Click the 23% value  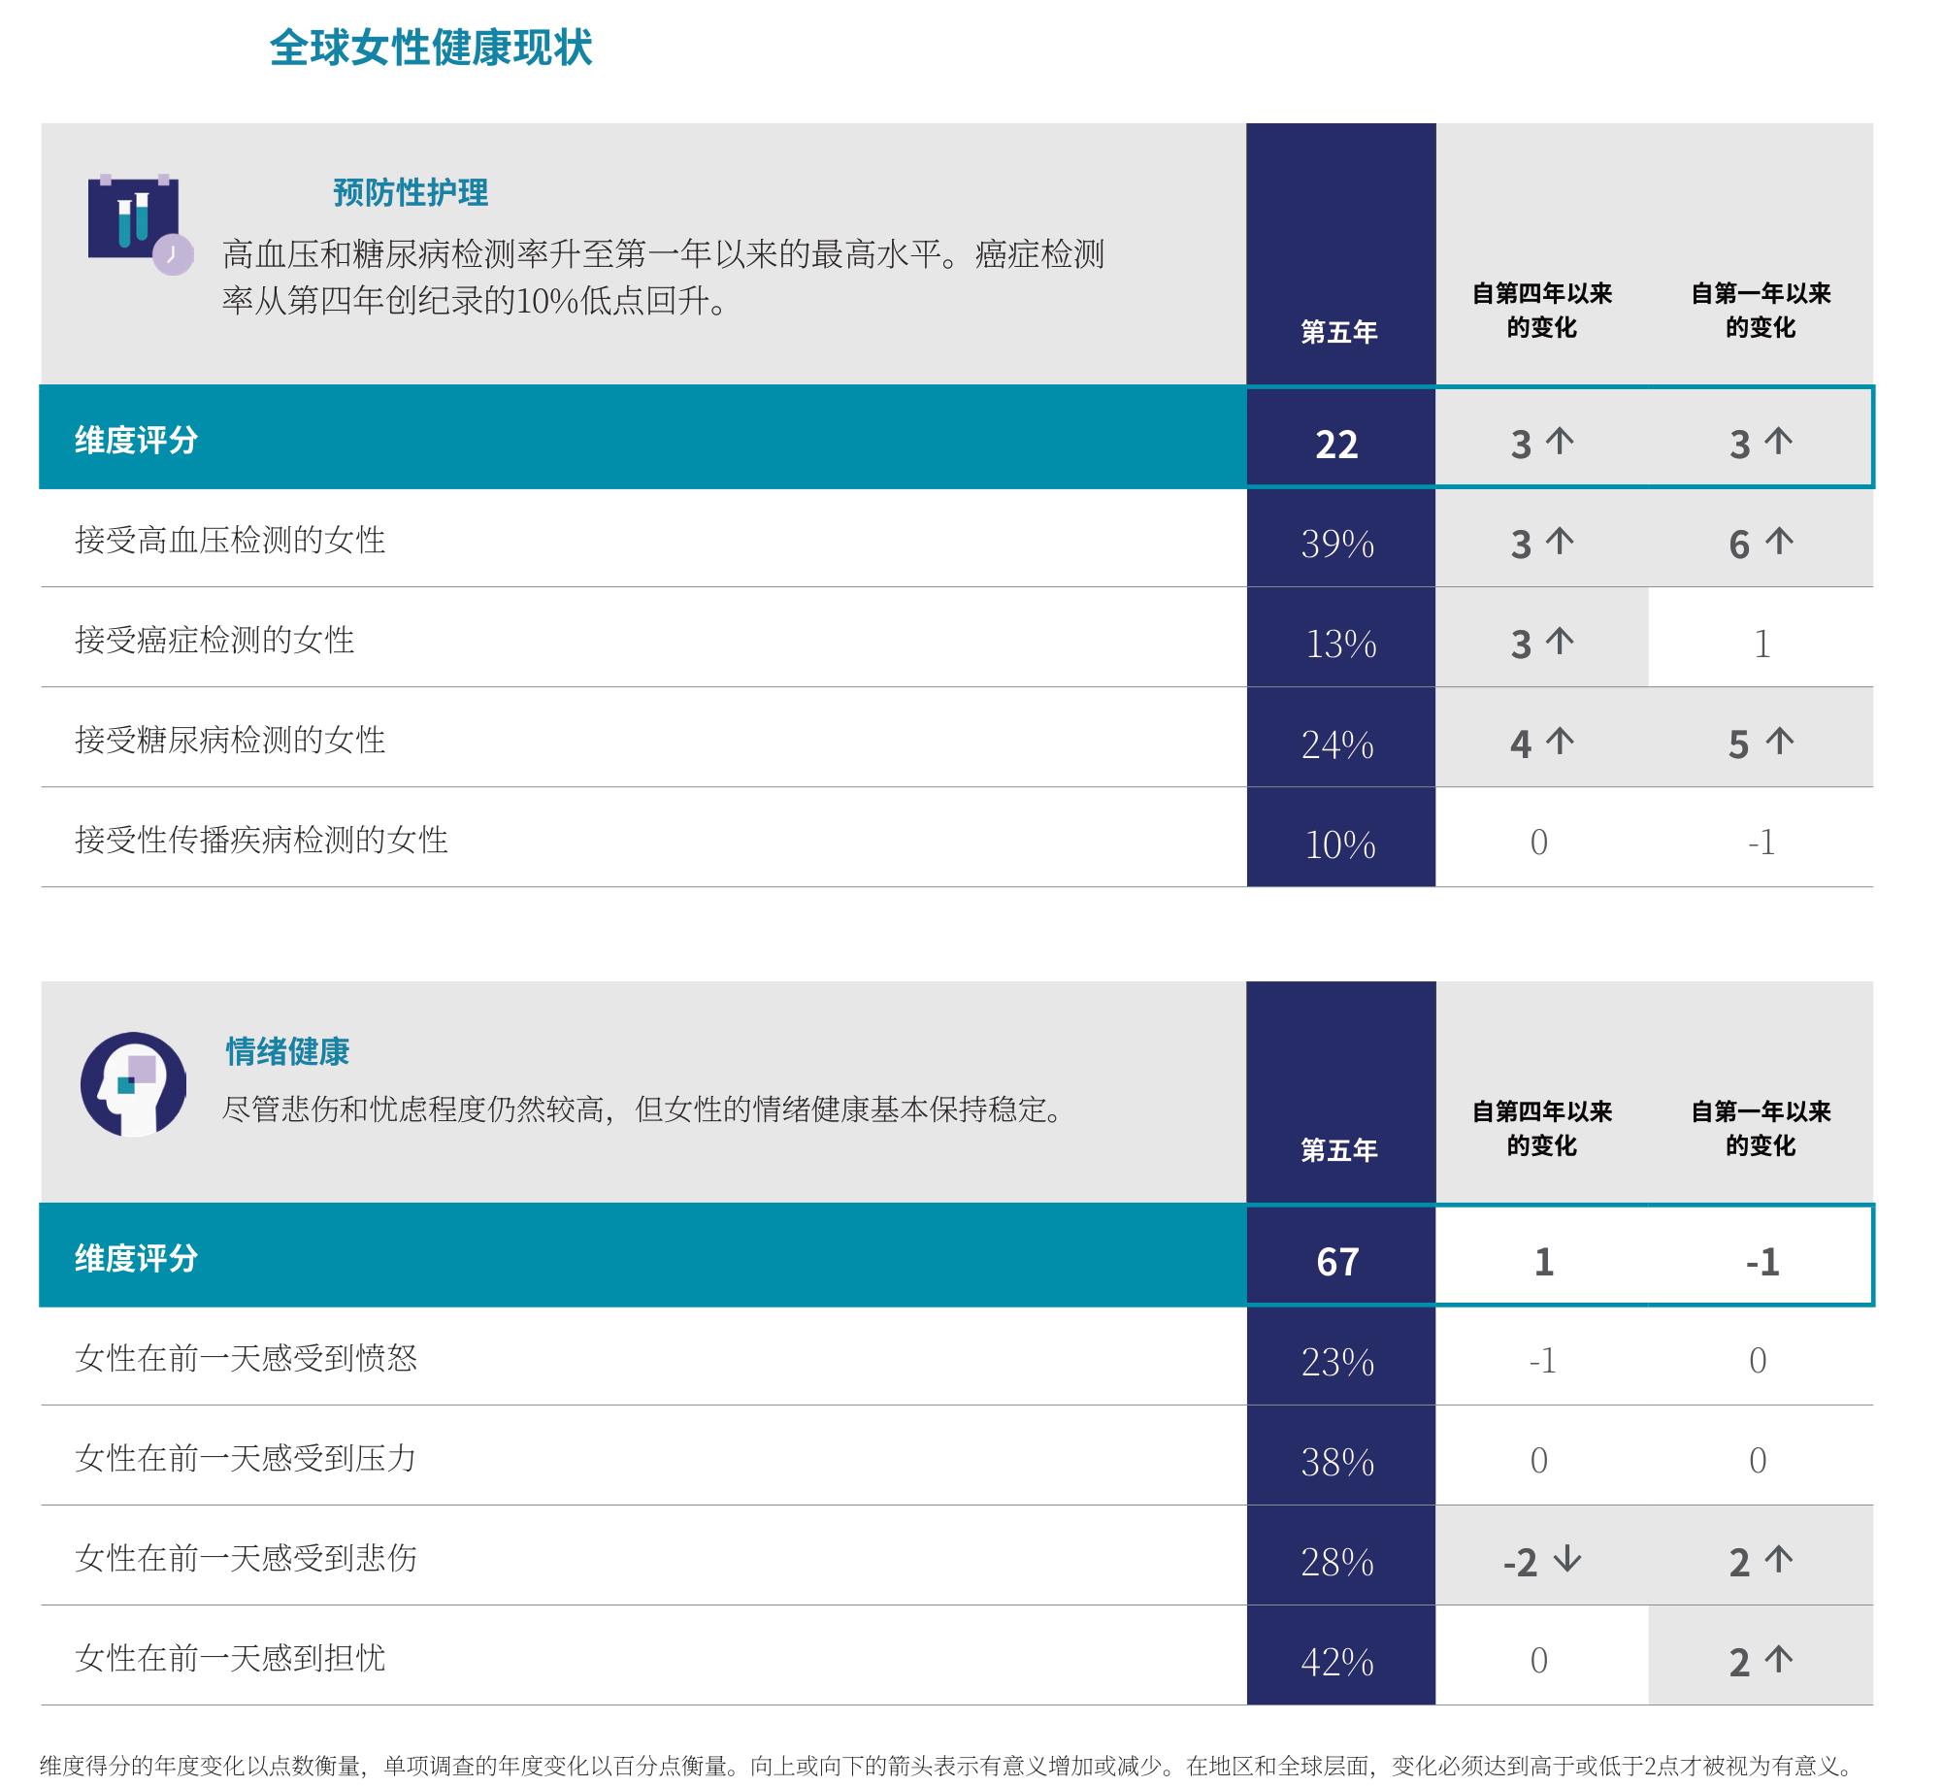pos(1338,1363)
